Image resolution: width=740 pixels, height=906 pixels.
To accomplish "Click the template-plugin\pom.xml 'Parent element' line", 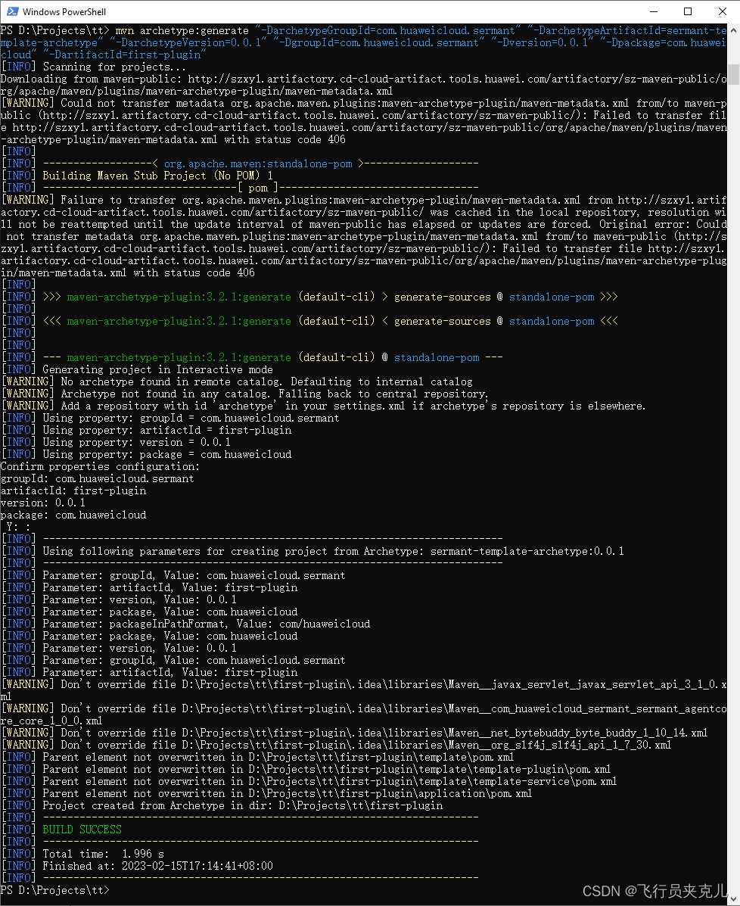I will [306, 768].
